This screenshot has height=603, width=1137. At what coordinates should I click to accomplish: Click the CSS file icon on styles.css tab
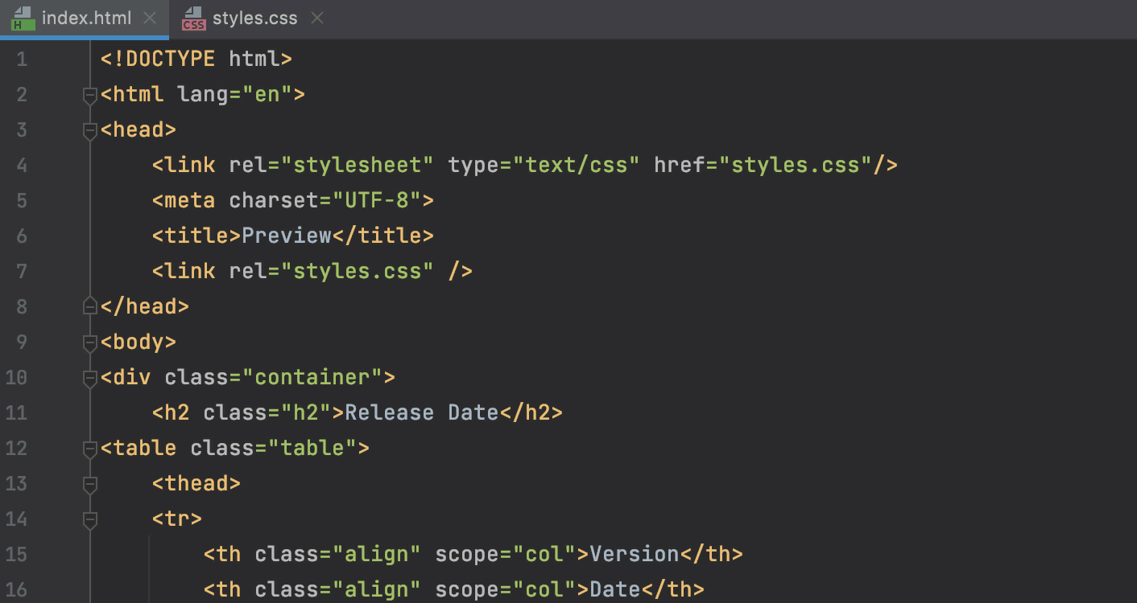point(193,18)
